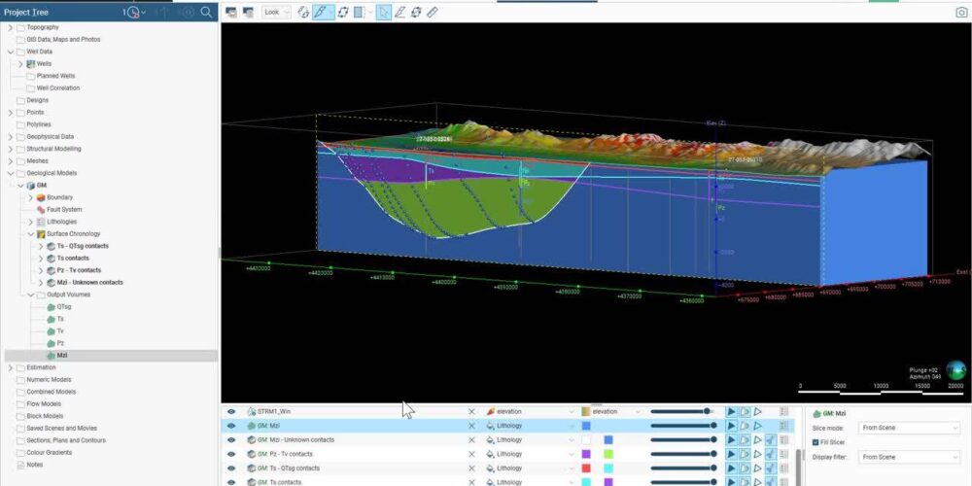Remove SRTM1_Win from the scene list
The image size is (972, 486).
pos(471,411)
